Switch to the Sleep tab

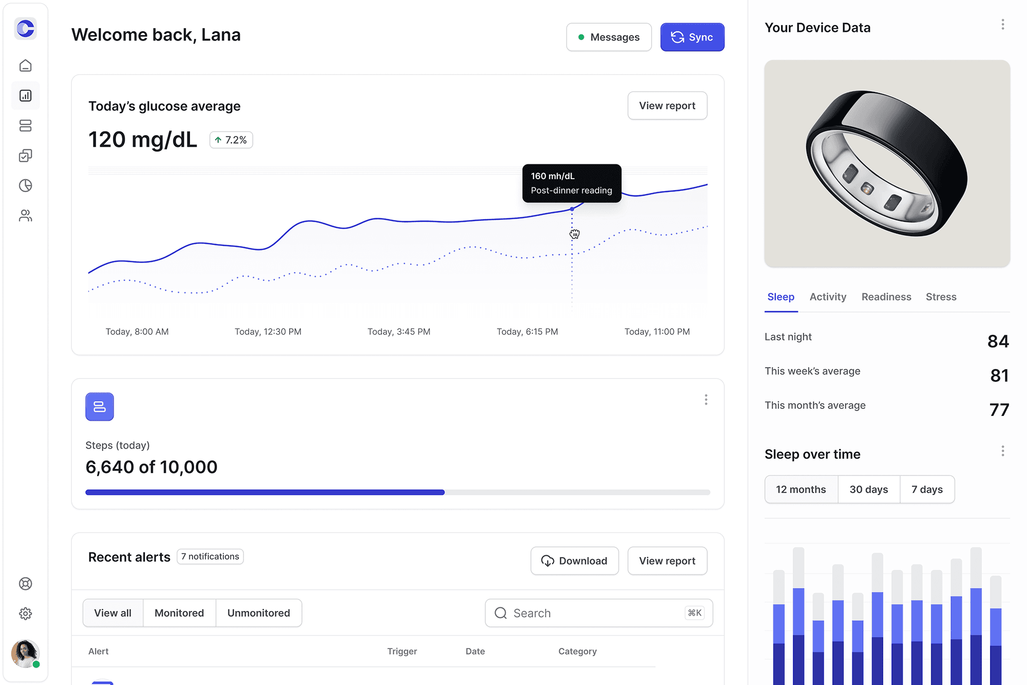pyautogui.click(x=781, y=297)
